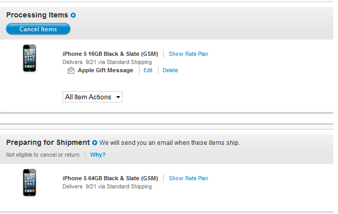338x214 pixels.
Task: Click the Processing Items heading
Action: [x=37, y=15]
